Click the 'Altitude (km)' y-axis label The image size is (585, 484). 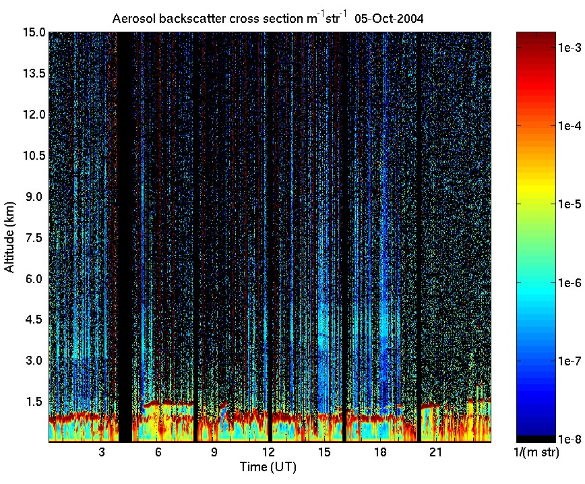coord(9,237)
